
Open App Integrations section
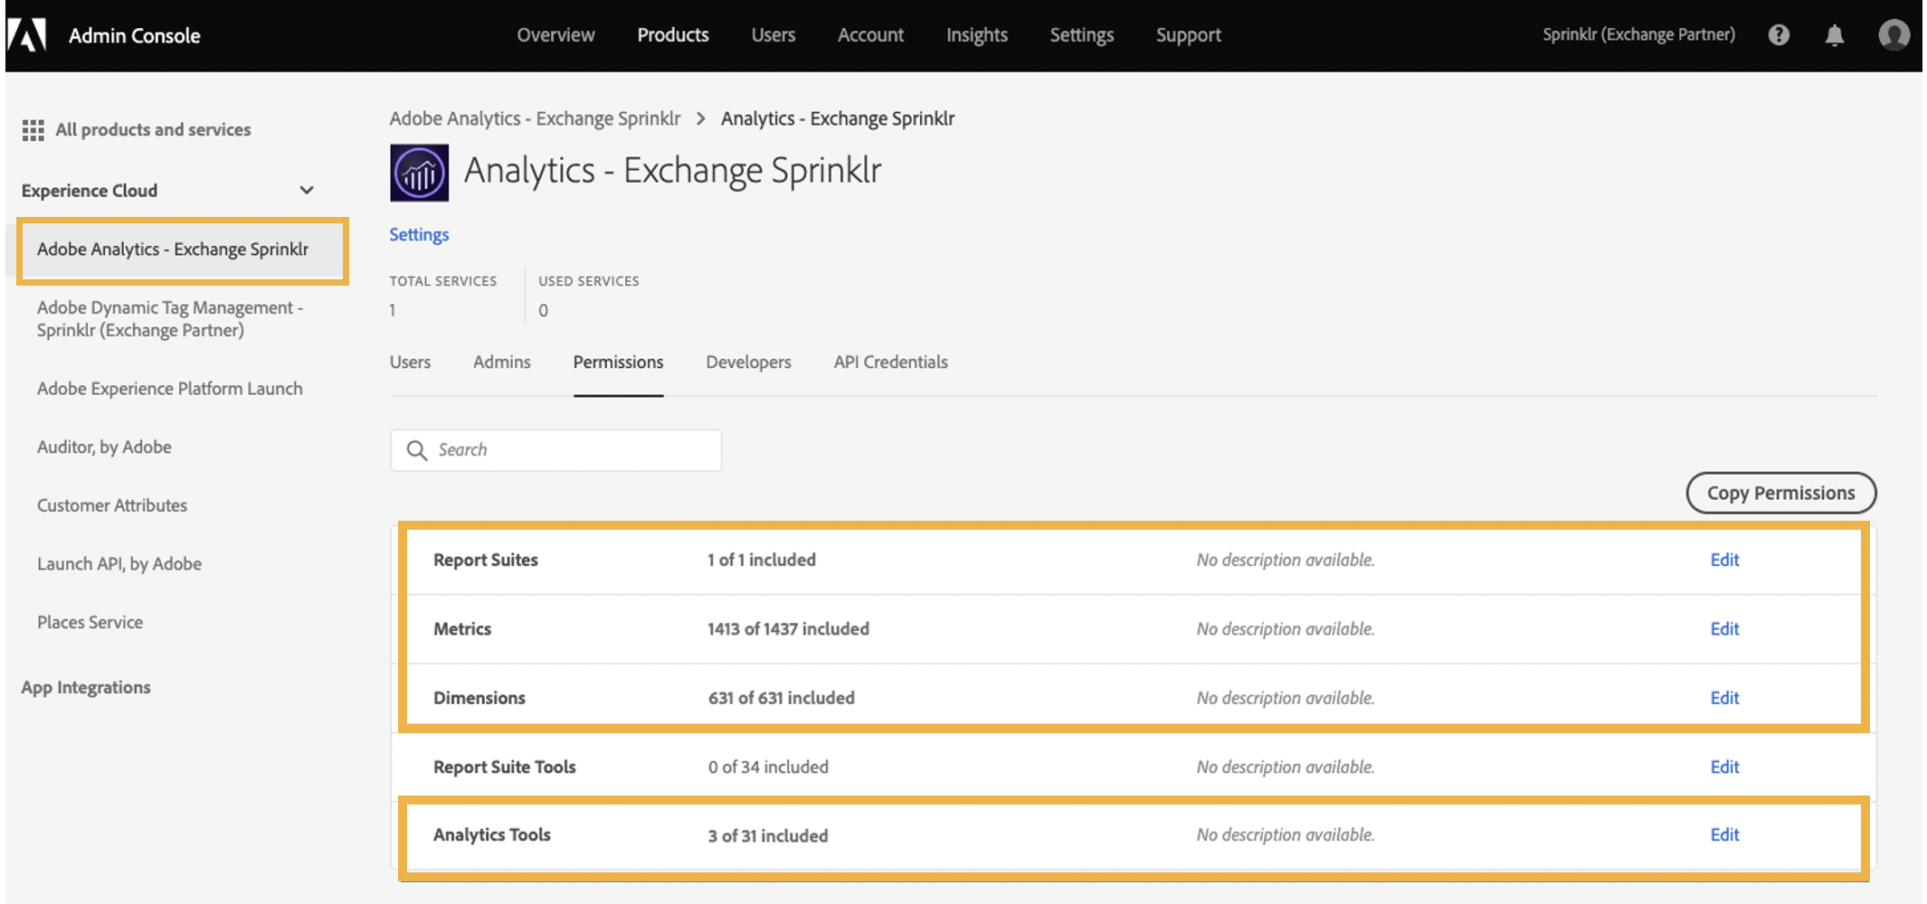(x=86, y=688)
